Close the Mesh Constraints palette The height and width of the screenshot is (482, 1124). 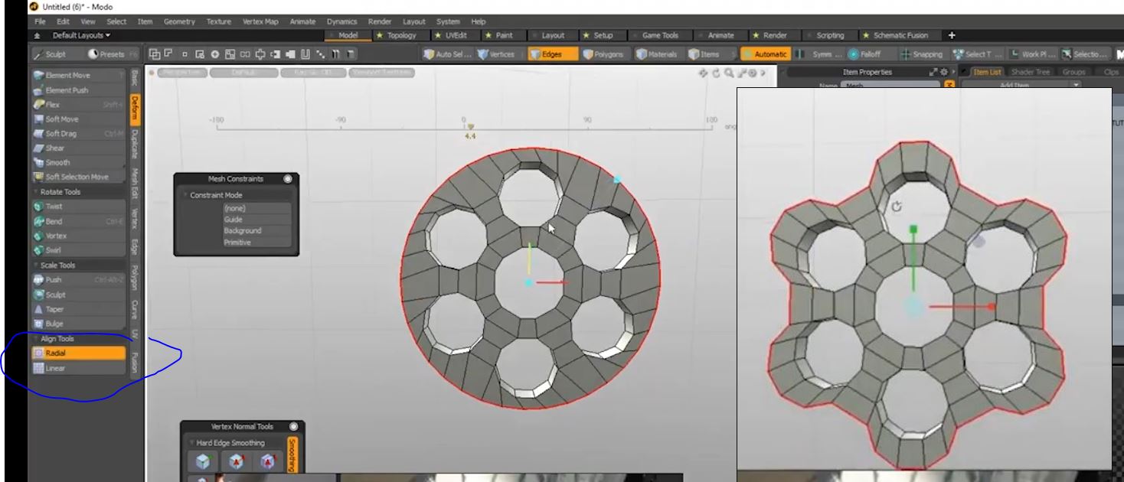[288, 179]
